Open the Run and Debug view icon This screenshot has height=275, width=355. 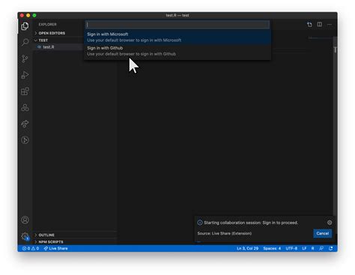(x=25, y=75)
